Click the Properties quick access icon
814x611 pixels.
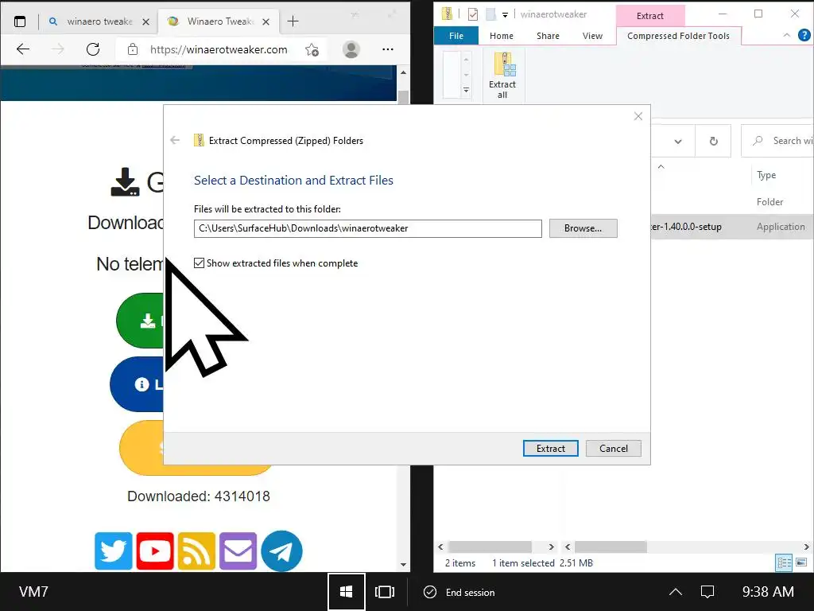[472, 14]
